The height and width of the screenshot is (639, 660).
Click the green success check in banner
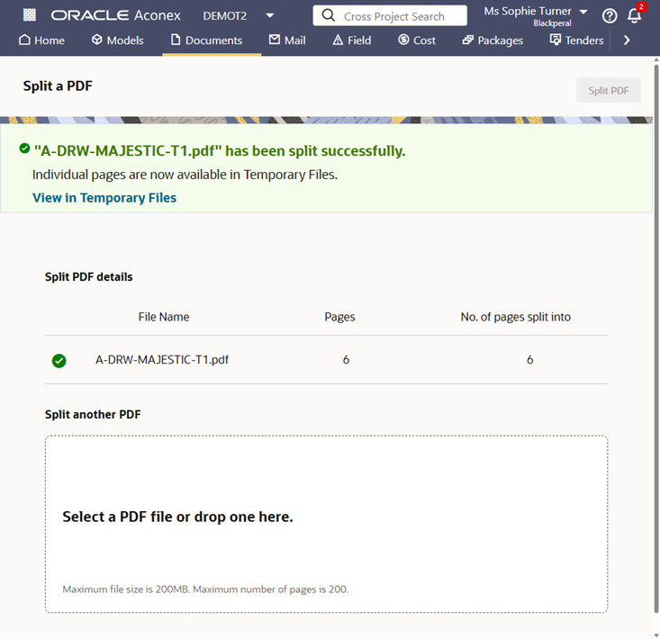pyautogui.click(x=24, y=148)
